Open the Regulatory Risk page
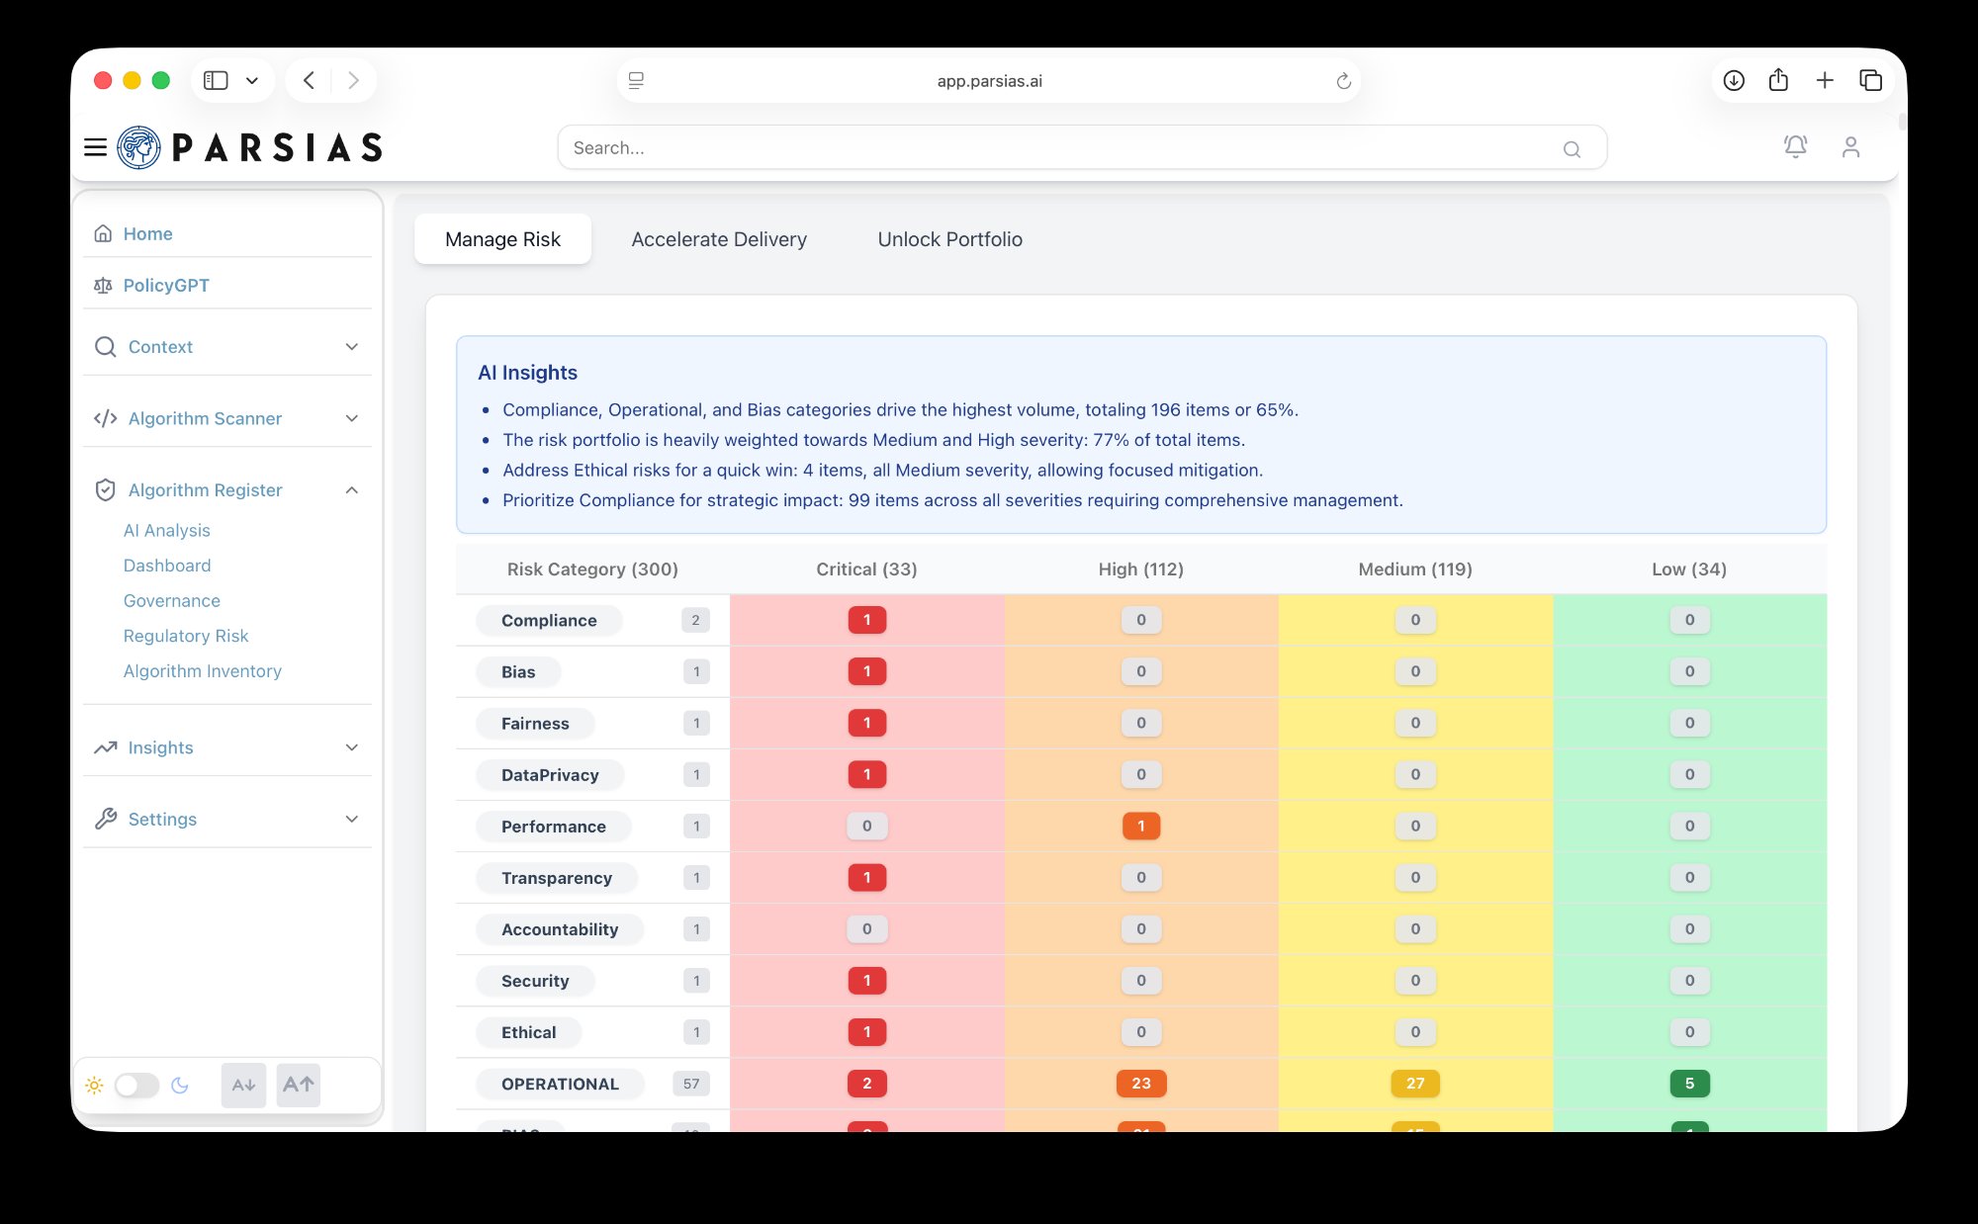Screen dimensions: 1978x1224 [x=185, y=636]
